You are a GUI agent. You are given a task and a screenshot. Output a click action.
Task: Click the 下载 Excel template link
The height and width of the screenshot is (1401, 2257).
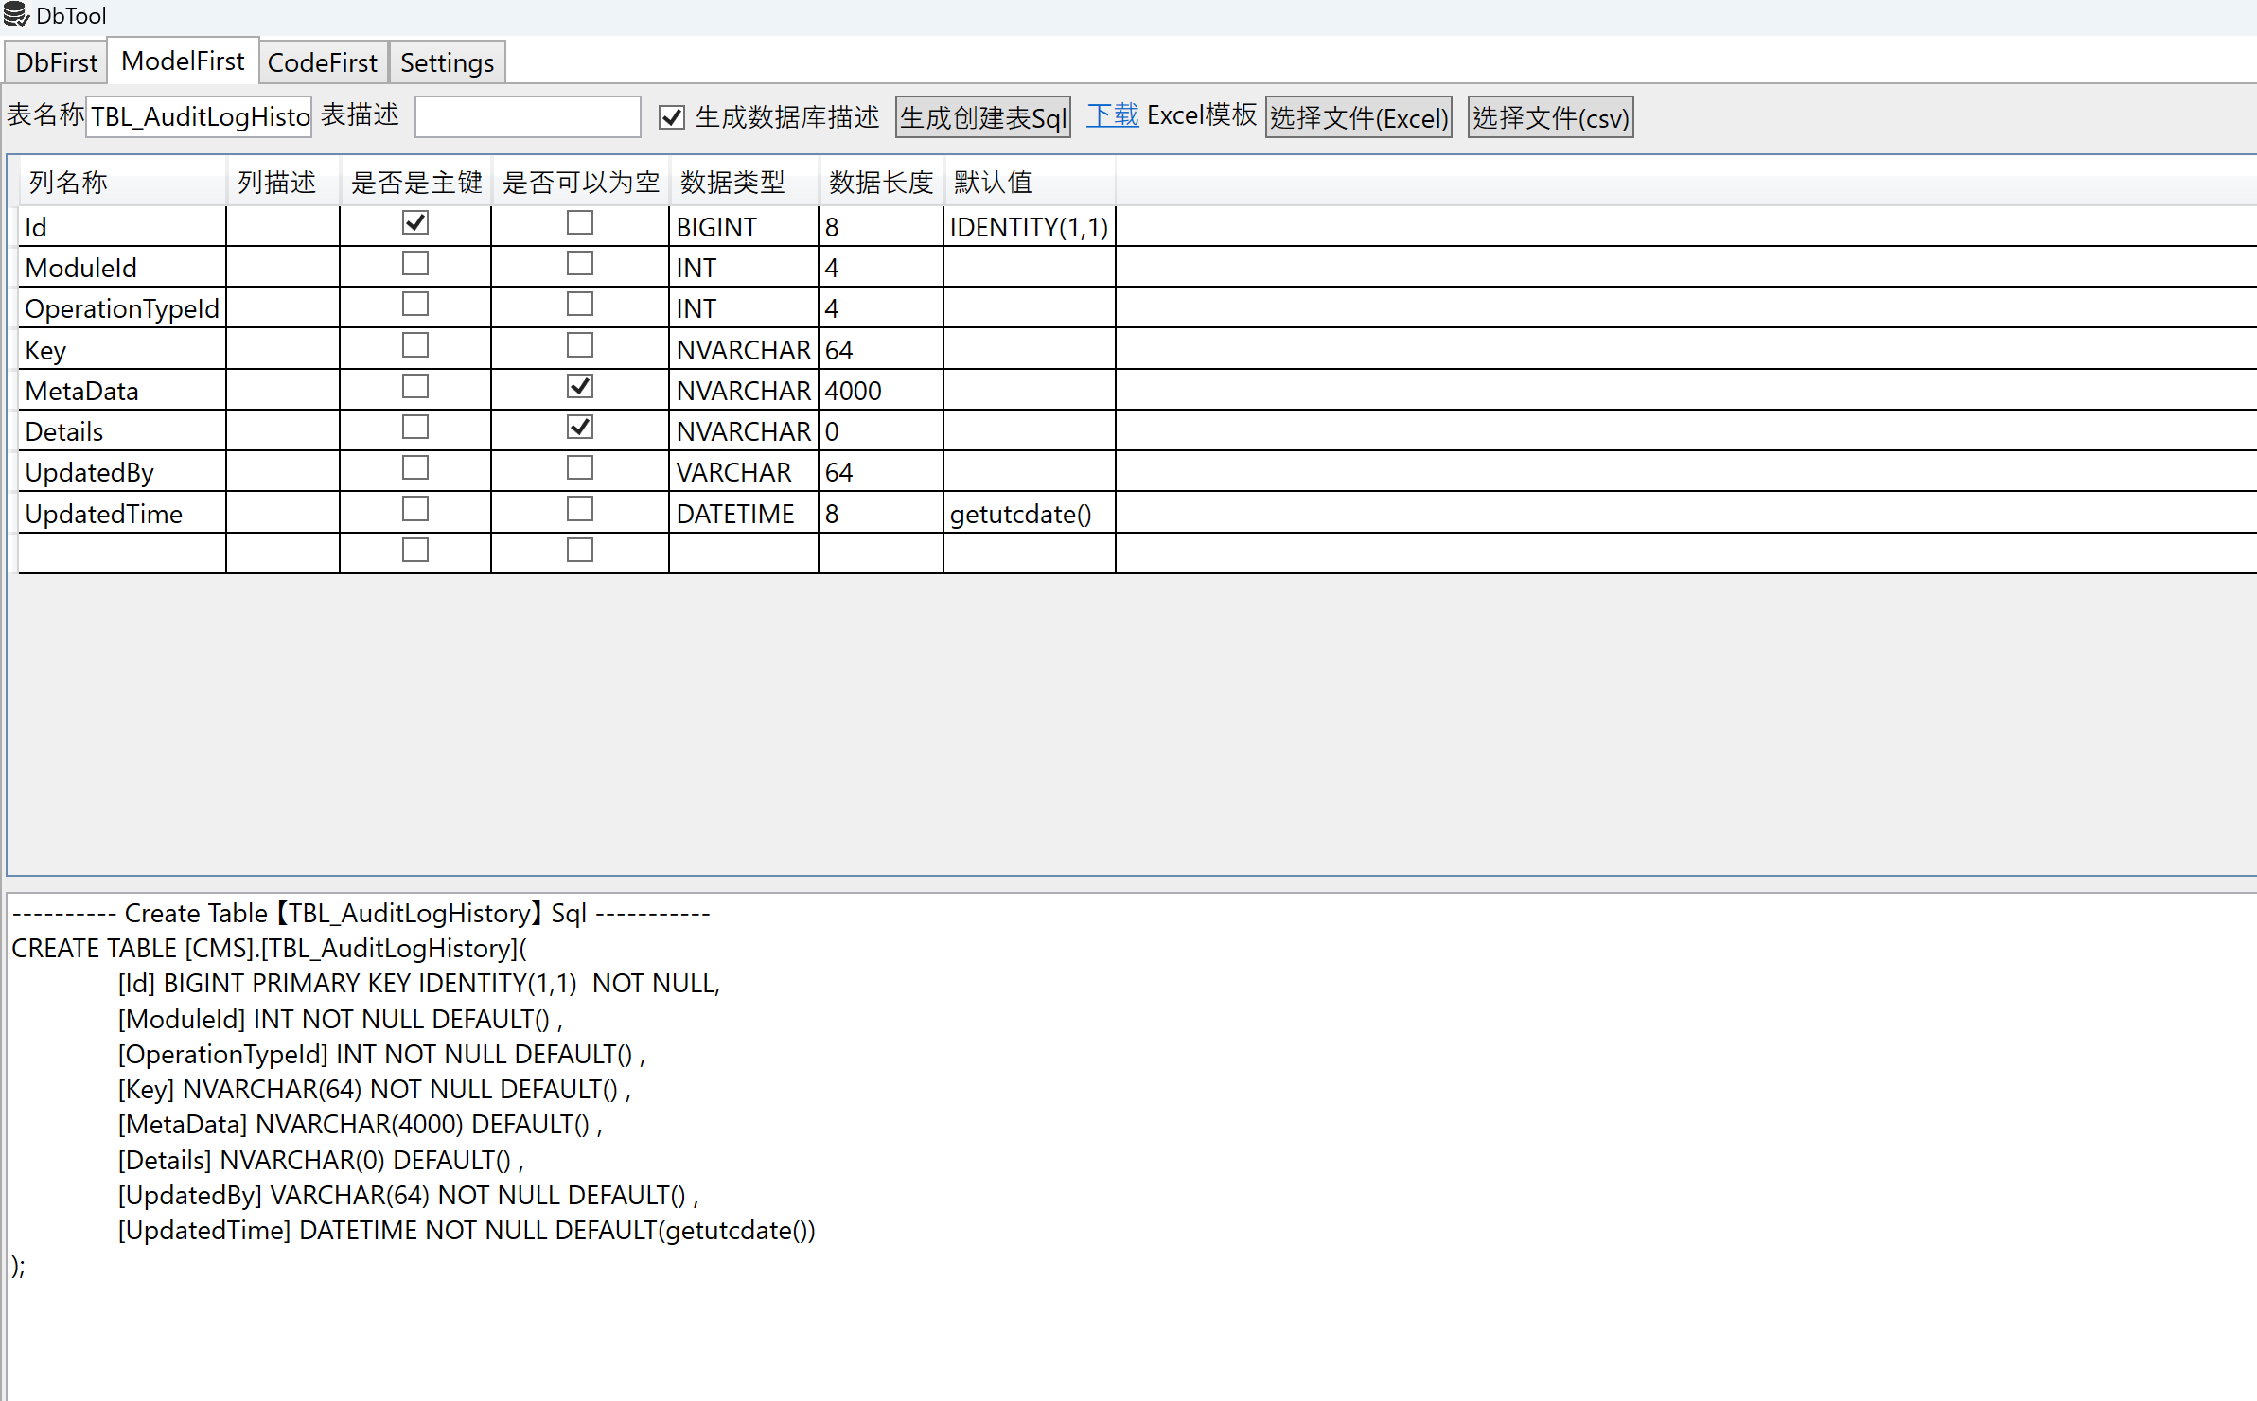coord(1112,115)
